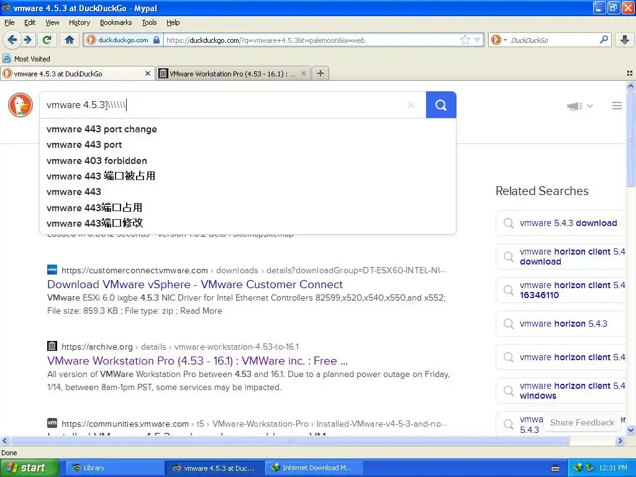Viewport: 636px width, 477px height.
Task: Open the DuckDuckGo hamburger menu
Action: [617, 106]
